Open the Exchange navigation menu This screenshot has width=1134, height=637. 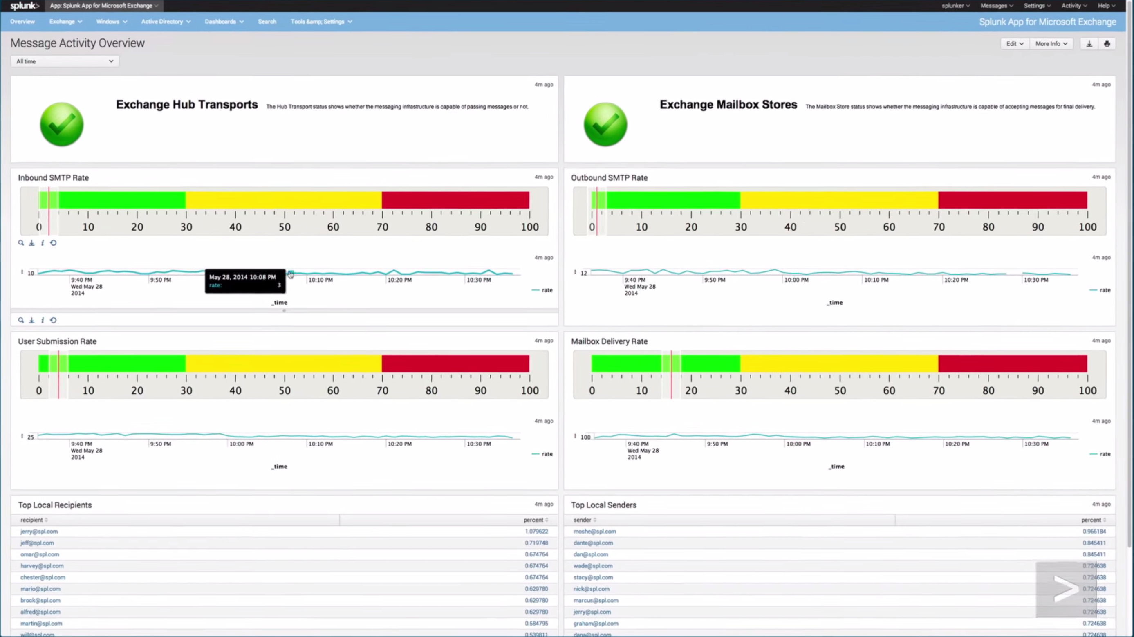[x=65, y=22]
